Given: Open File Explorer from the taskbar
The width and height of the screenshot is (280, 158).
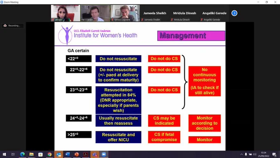Looking at the screenshot, I should (x=31, y=154).
